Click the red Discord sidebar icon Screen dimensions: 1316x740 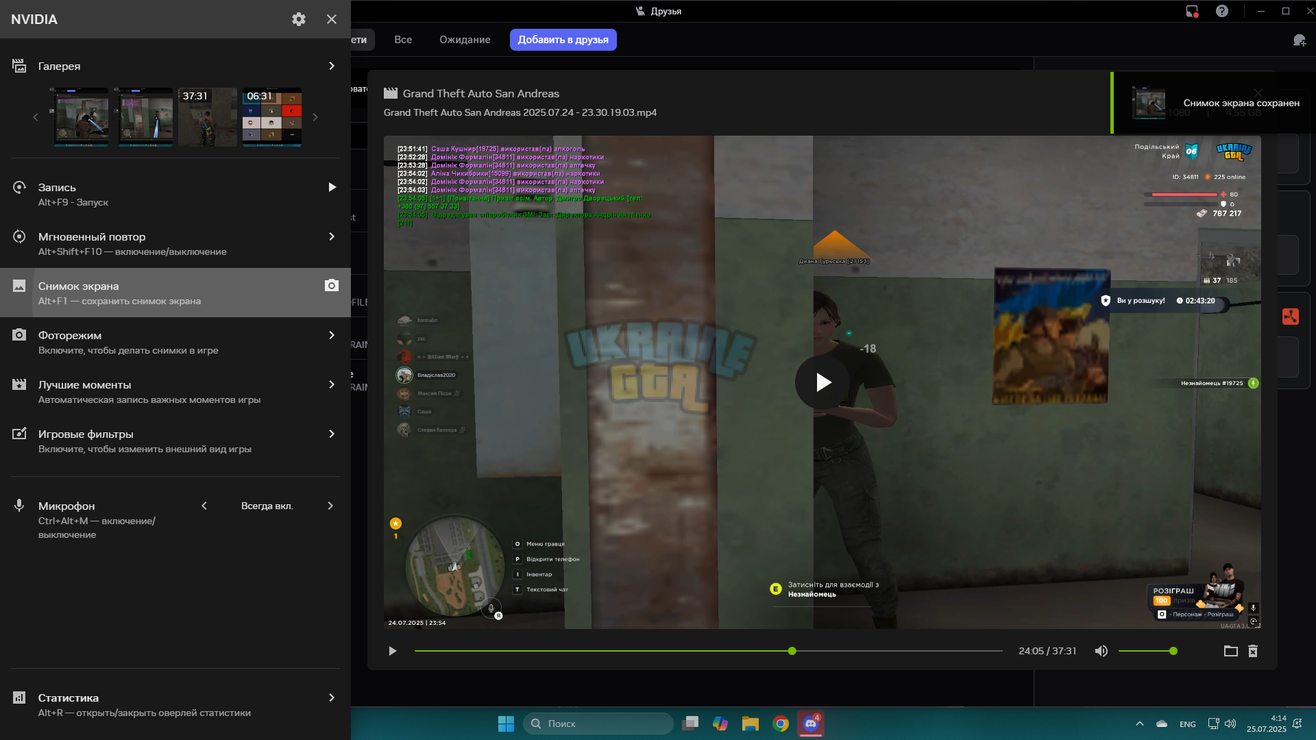click(x=1291, y=316)
